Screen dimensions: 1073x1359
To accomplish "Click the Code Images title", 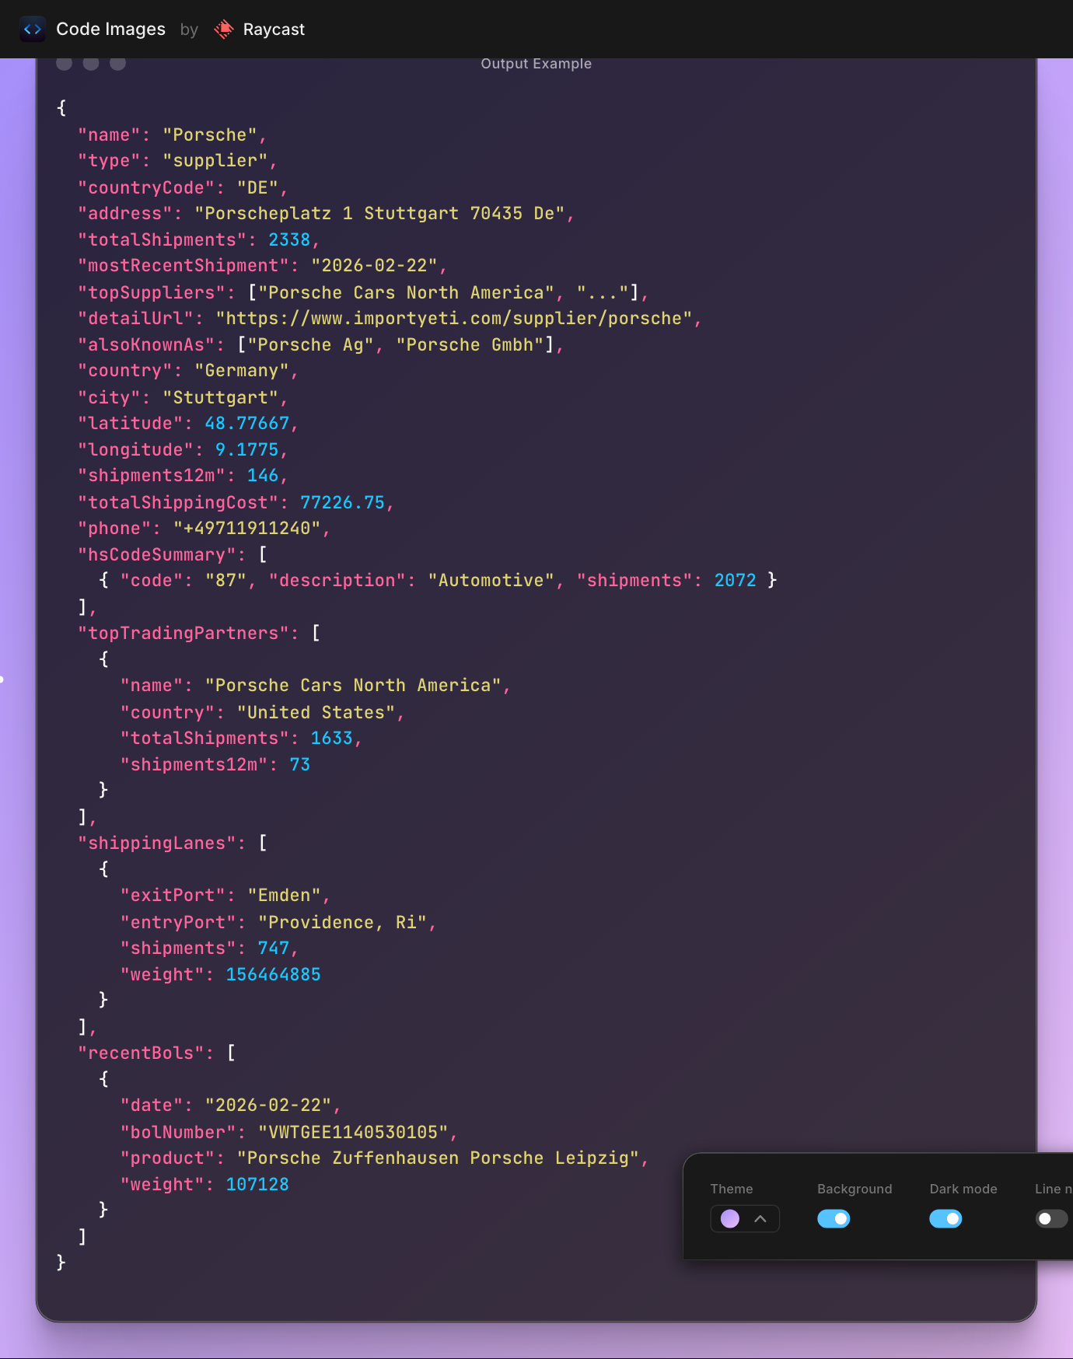I will pos(111,30).
